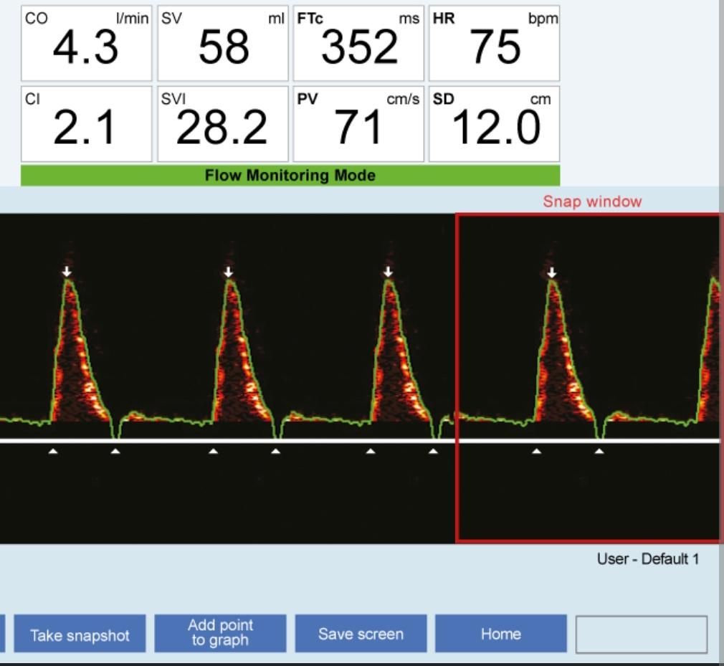Image resolution: width=724 pixels, height=666 pixels.
Task: Go to the Home screen
Action: [x=501, y=634]
